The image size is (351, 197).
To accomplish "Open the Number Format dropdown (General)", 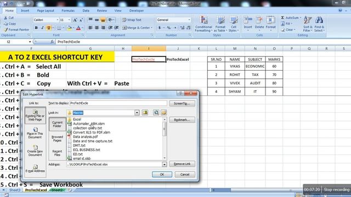I will tap(189, 20).
